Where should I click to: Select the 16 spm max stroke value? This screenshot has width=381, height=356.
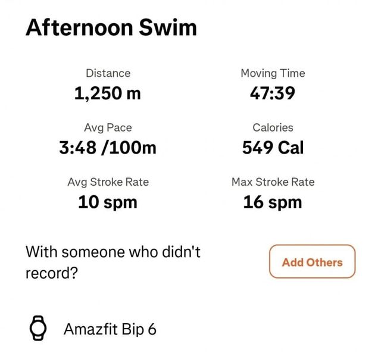273,202
